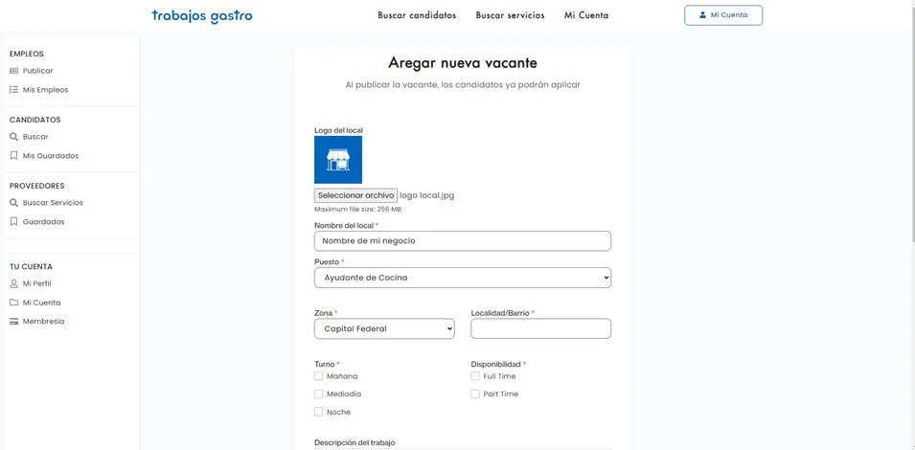Click the 'Aregar nueva vacante' heading
The height and width of the screenshot is (450, 915).
463,62
